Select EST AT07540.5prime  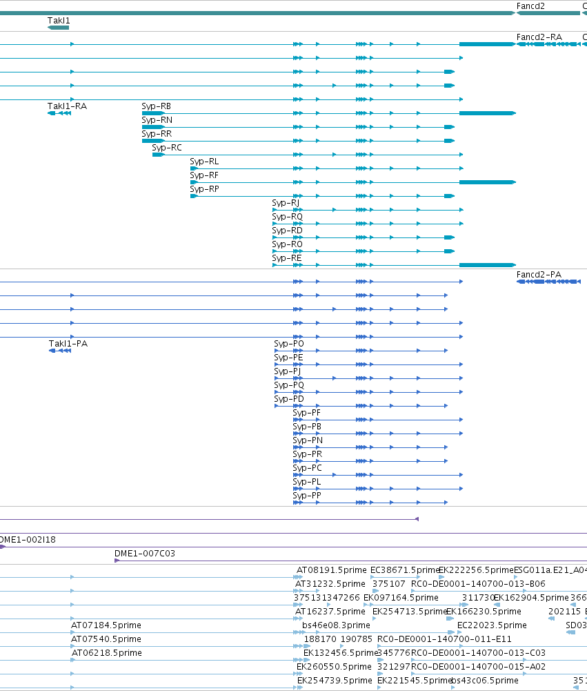pyautogui.click(x=106, y=639)
